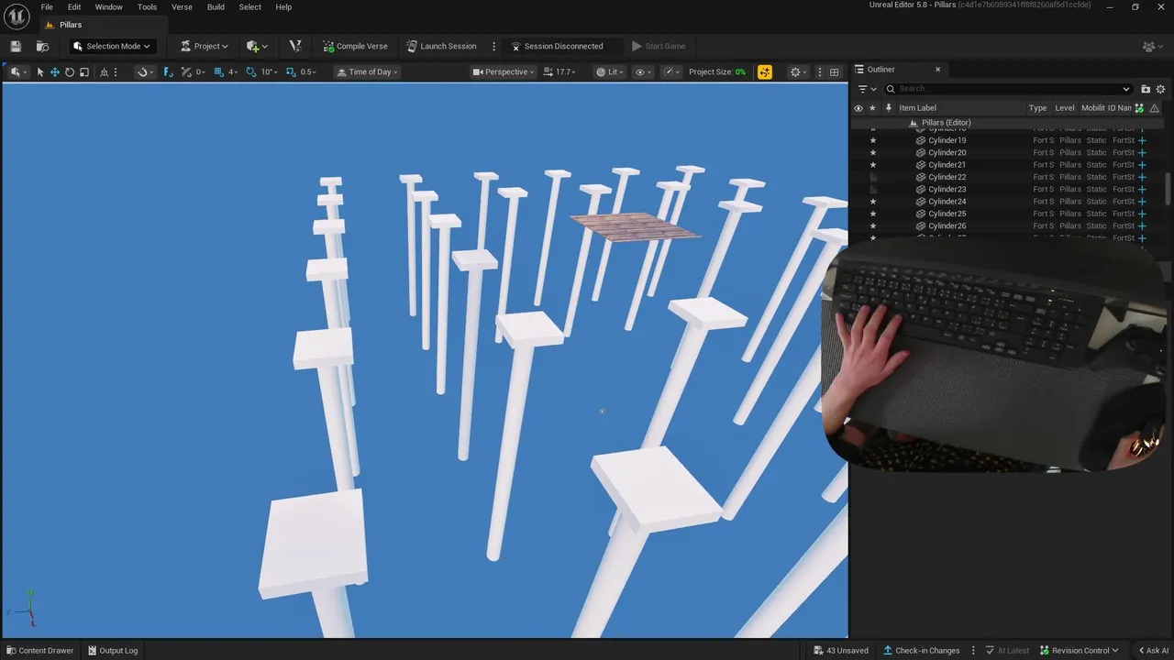Open the performance/scalability viewport dropdown
The height and width of the screenshot is (660, 1174).
tap(672, 71)
